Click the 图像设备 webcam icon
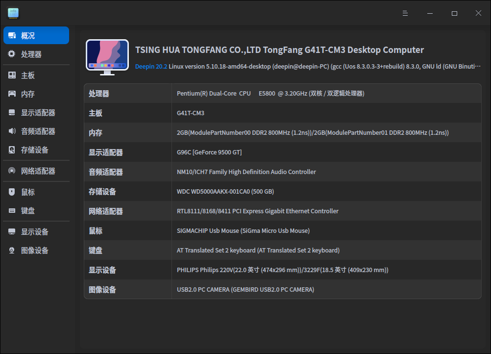The height and width of the screenshot is (354, 491). [x=12, y=251]
